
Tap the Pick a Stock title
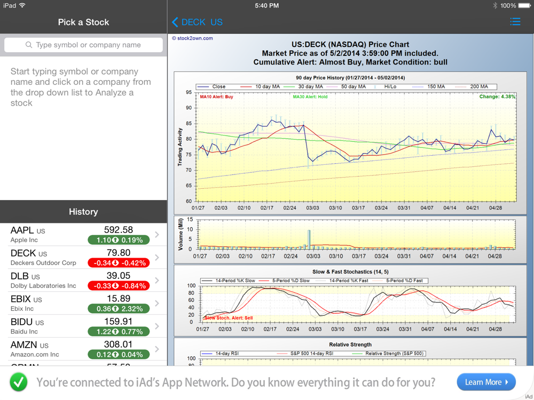point(83,22)
